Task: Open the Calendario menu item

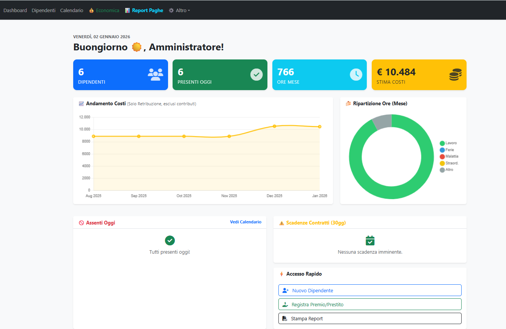Action: [71, 10]
